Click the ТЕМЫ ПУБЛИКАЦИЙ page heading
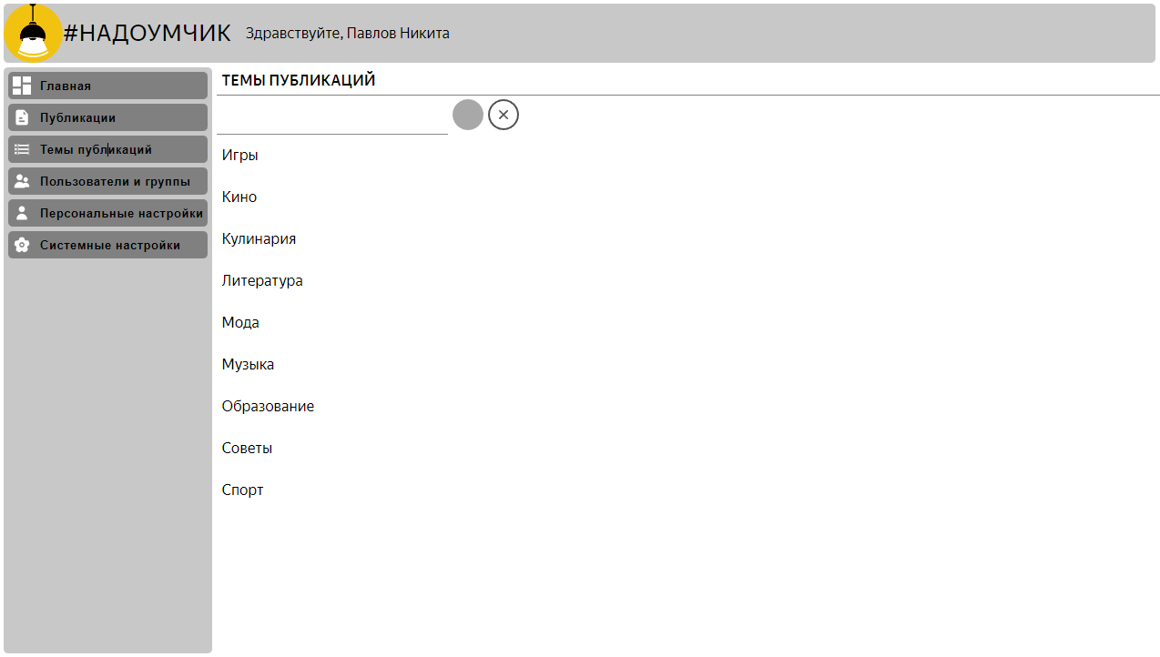Viewport: 1160px width, 657px height. click(299, 80)
